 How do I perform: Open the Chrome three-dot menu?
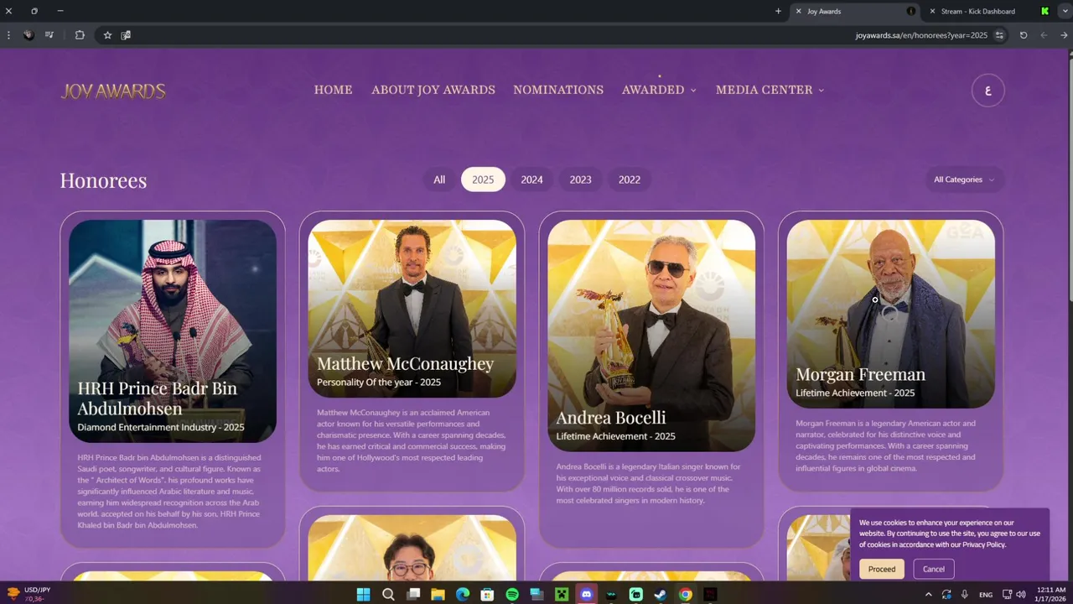point(8,35)
